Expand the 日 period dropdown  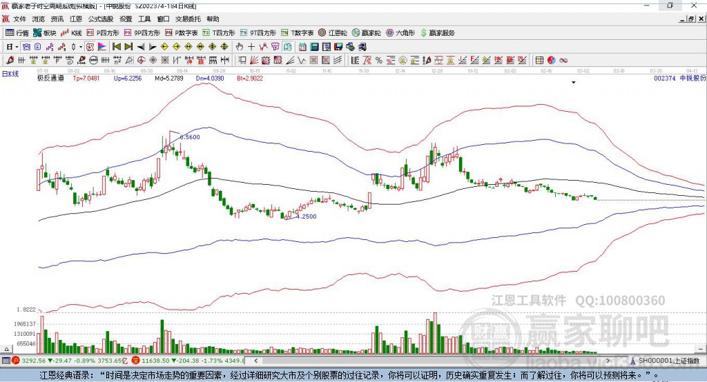pyautogui.click(x=17, y=47)
